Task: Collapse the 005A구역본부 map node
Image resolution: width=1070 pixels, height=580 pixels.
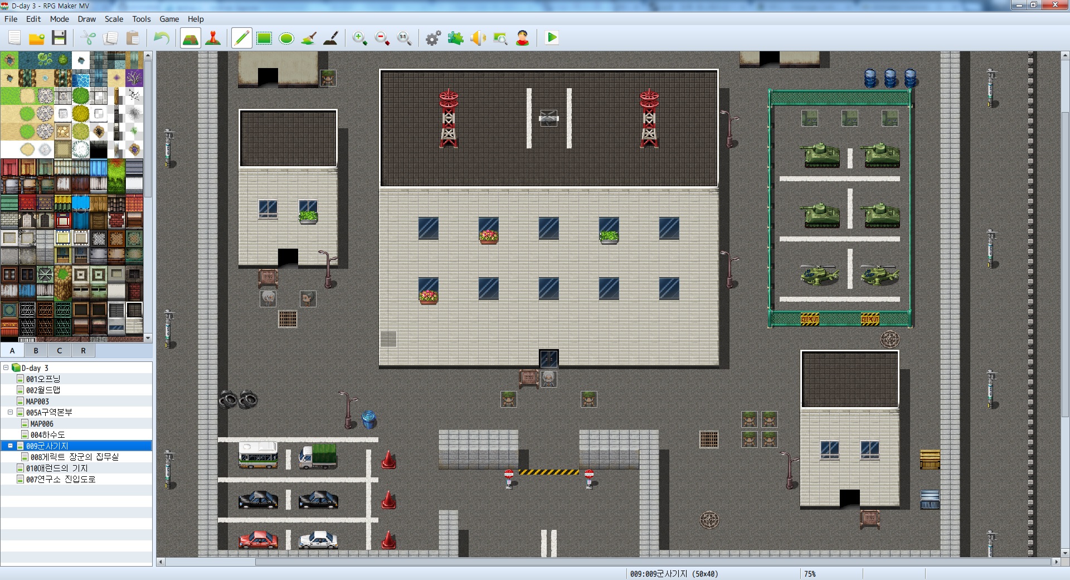Action: point(10,412)
